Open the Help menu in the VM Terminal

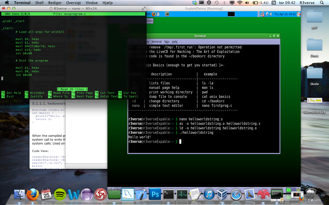175,42
